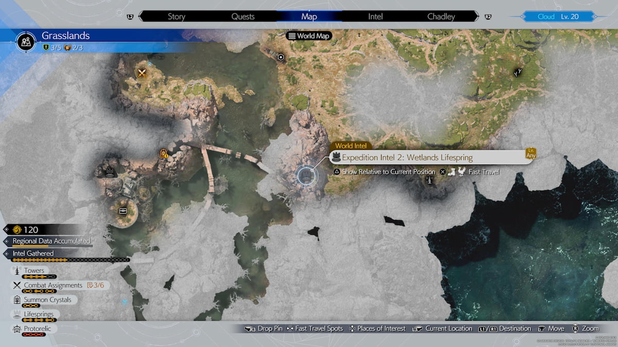Select the tower marker below Fast Travel
The width and height of the screenshot is (618, 347).
click(x=429, y=180)
